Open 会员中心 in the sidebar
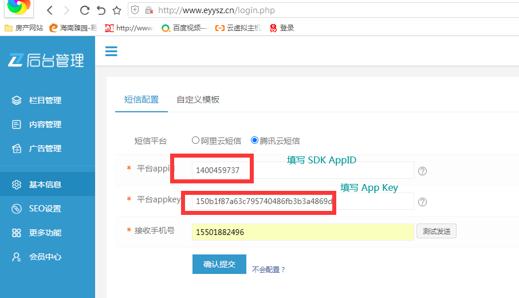This screenshot has height=298, width=519. 48,257
